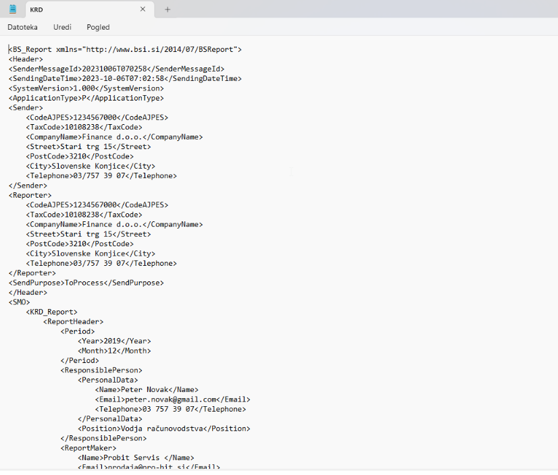Click the closing </Period> tag

80,360
